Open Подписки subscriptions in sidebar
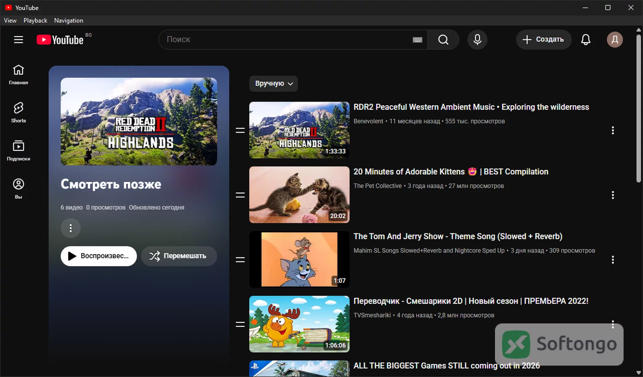The width and height of the screenshot is (643, 377). (x=18, y=151)
